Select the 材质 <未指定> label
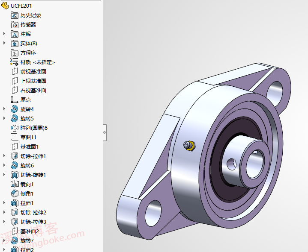Screen dimensions: 308x252 [x=38, y=62]
